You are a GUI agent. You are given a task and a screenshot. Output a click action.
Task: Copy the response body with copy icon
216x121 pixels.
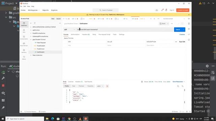click(178, 86)
